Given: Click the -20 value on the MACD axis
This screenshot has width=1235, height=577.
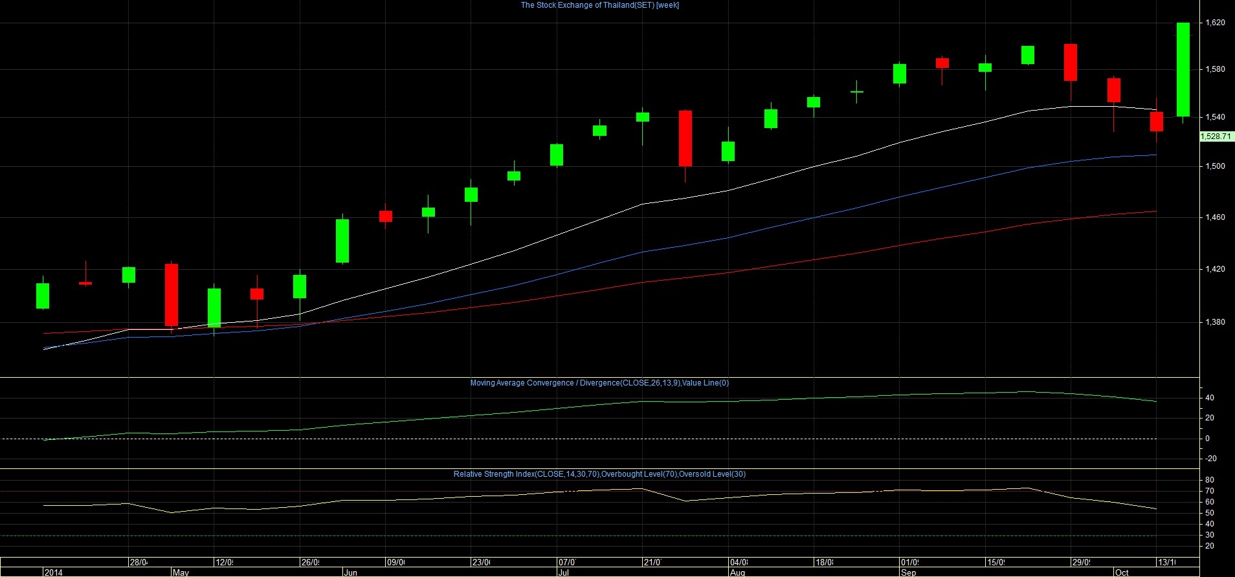Looking at the screenshot, I should coord(1210,459).
